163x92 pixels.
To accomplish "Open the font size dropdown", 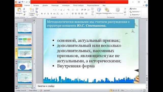I will pos(59,10).
